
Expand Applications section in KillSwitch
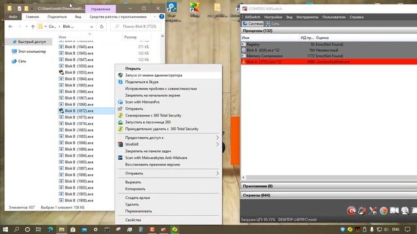pyautogui.click(x=328, y=187)
